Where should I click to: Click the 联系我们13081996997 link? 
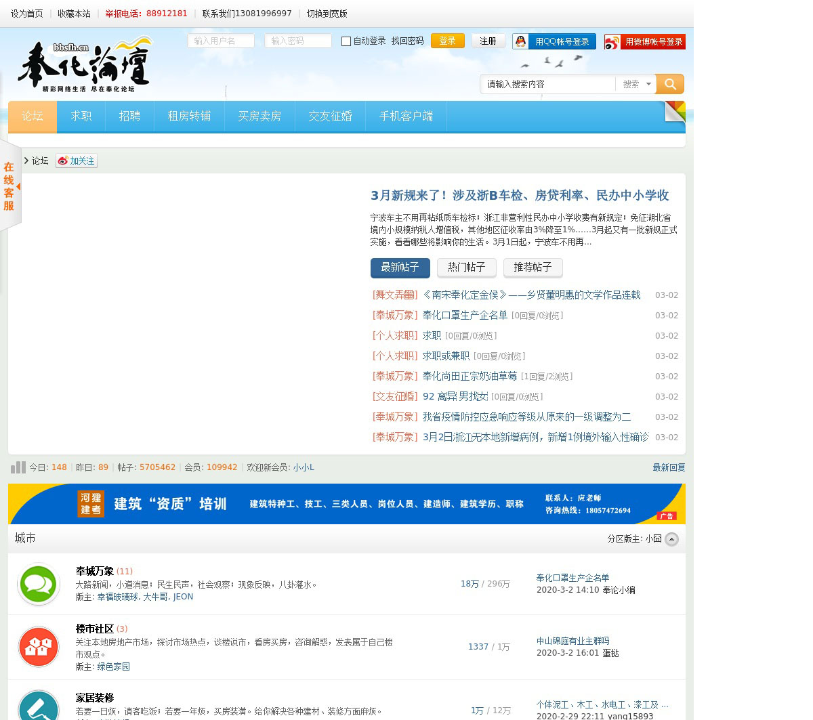point(247,14)
